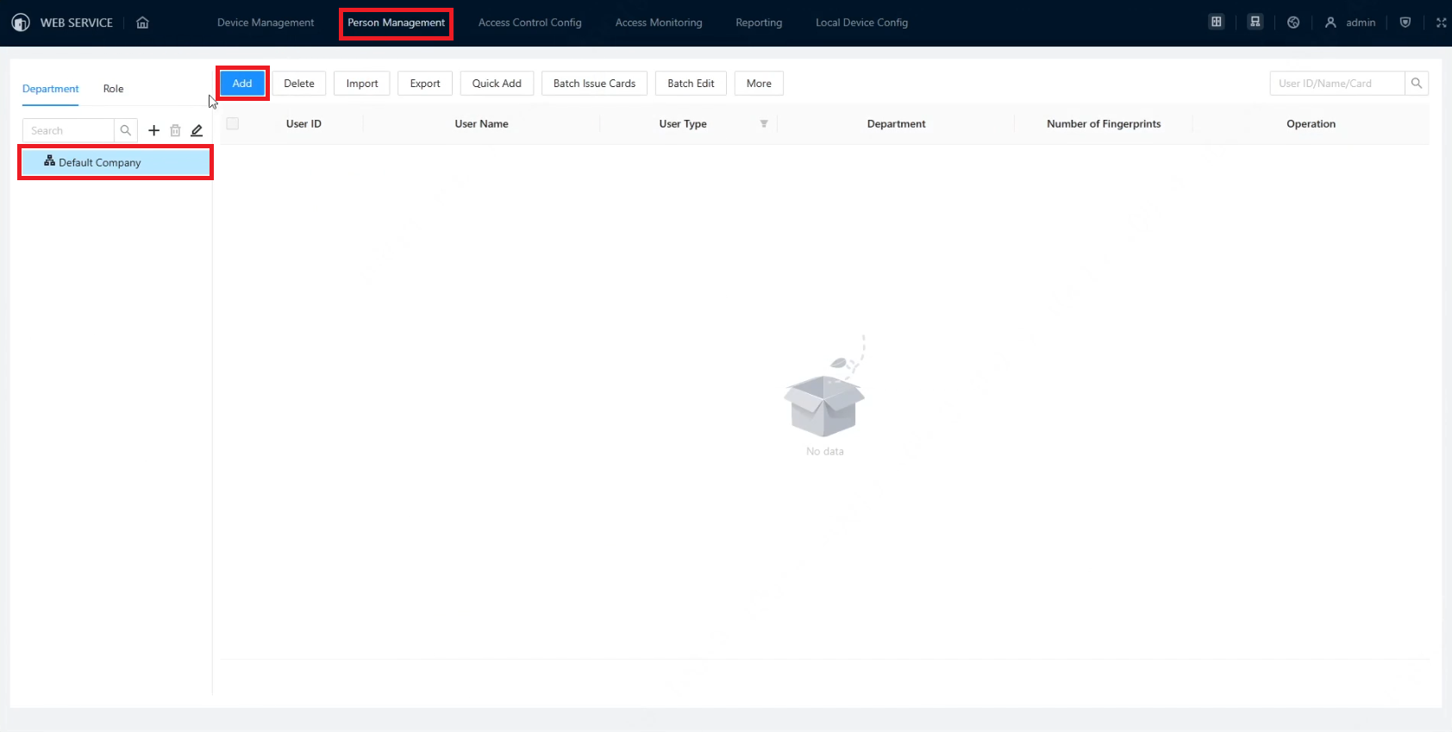Open the admin account menu
Viewport: 1452px width, 732px height.
coord(1350,22)
